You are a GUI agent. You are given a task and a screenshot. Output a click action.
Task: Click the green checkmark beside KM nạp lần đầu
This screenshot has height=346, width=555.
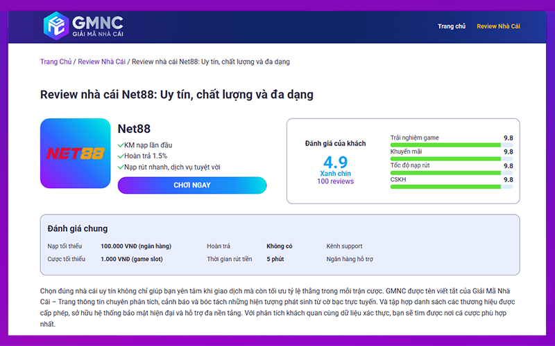(x=120, y=145)
